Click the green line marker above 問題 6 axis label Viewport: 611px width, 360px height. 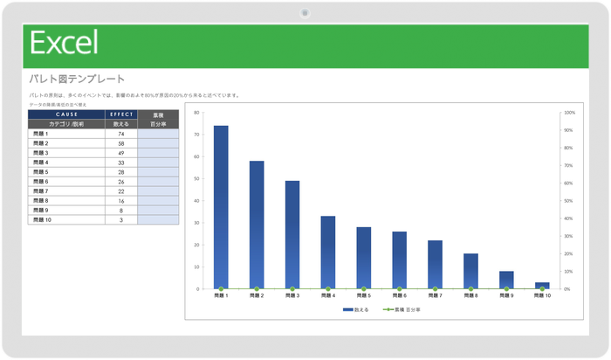[400, 289]
